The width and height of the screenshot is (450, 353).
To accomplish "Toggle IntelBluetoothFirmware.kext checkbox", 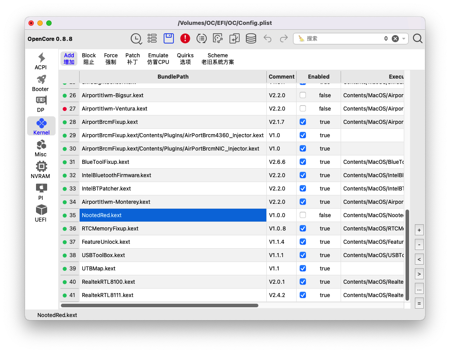I will click(303, 175).
